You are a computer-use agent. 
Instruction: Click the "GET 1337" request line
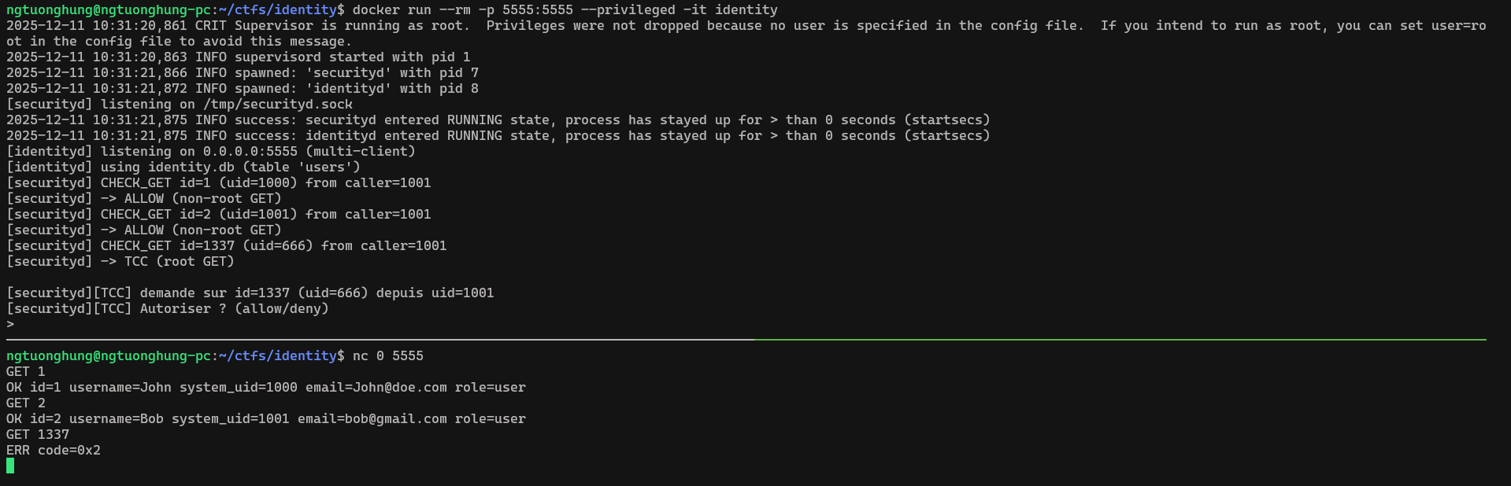point(38,434)
